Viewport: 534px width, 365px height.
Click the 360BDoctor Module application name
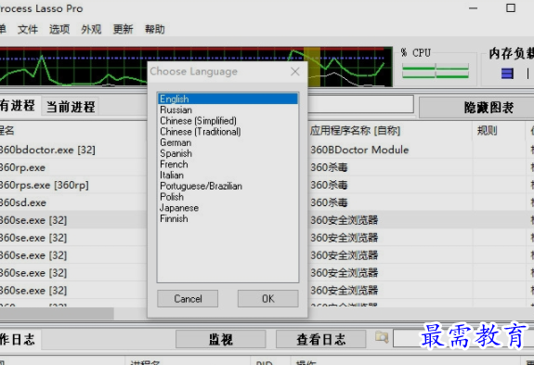(x=359, y=150)
